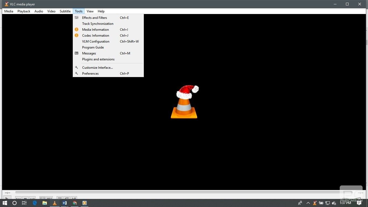Select Track Synchronization in Tools menu
368x207 pixels.
tap(108, 24)
